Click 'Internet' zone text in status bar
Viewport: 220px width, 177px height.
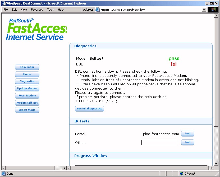[190, 174]
